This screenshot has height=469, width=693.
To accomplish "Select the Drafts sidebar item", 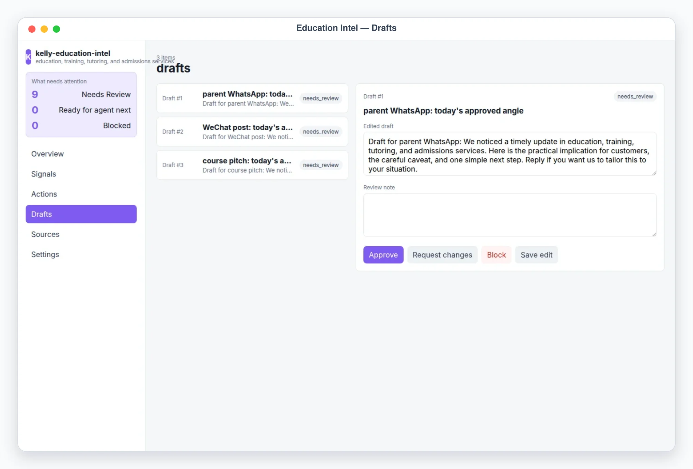I will (x=81, y=214).
